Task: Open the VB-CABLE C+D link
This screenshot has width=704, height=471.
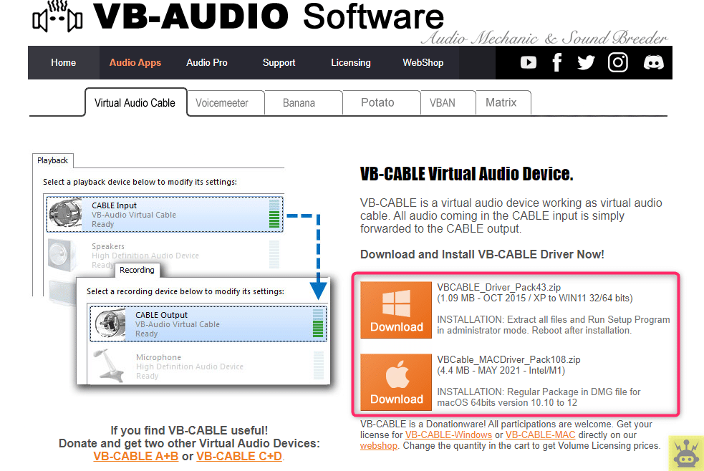Action: [x=239, y=456]
